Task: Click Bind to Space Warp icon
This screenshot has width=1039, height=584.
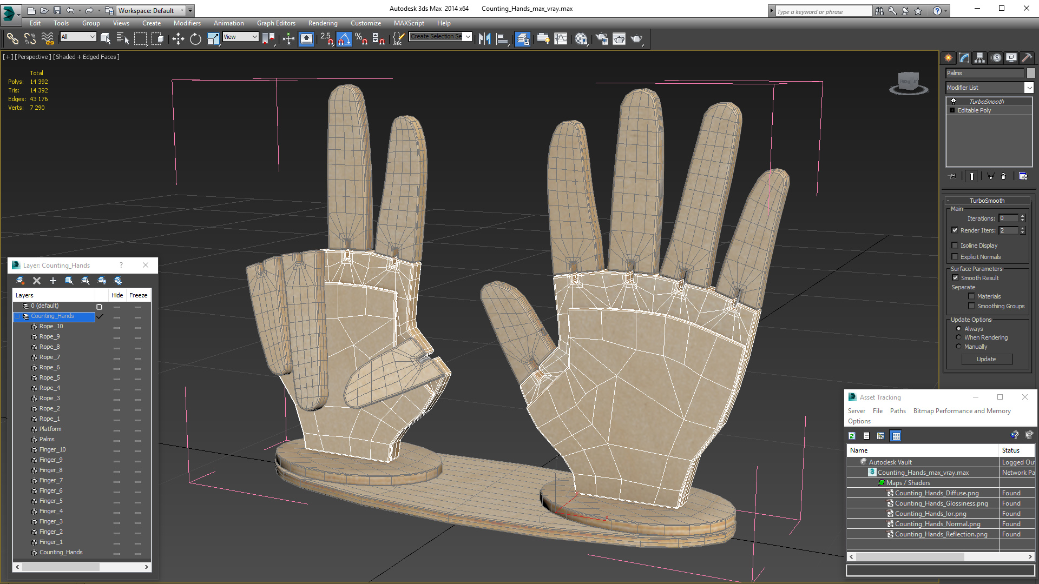Action: pyautogui.click(x=48, y=38)
